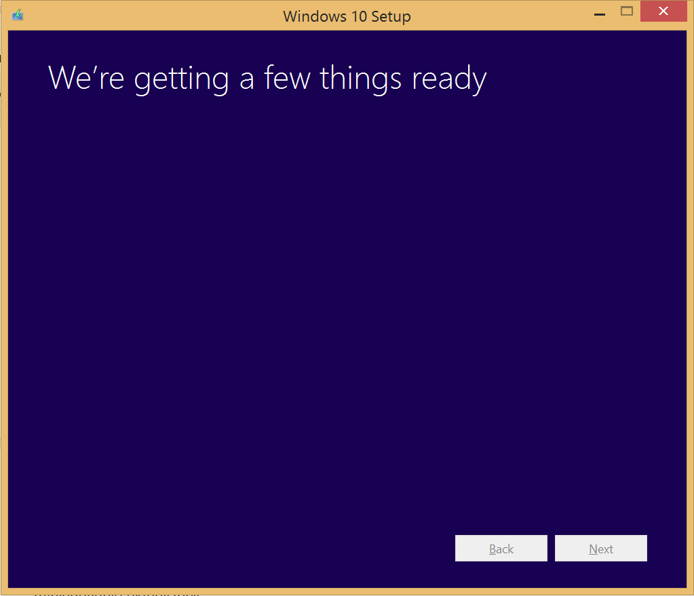Close the Windows 10 Setup window
Screen dimensions: 694x596
click(x=663, y=11)
